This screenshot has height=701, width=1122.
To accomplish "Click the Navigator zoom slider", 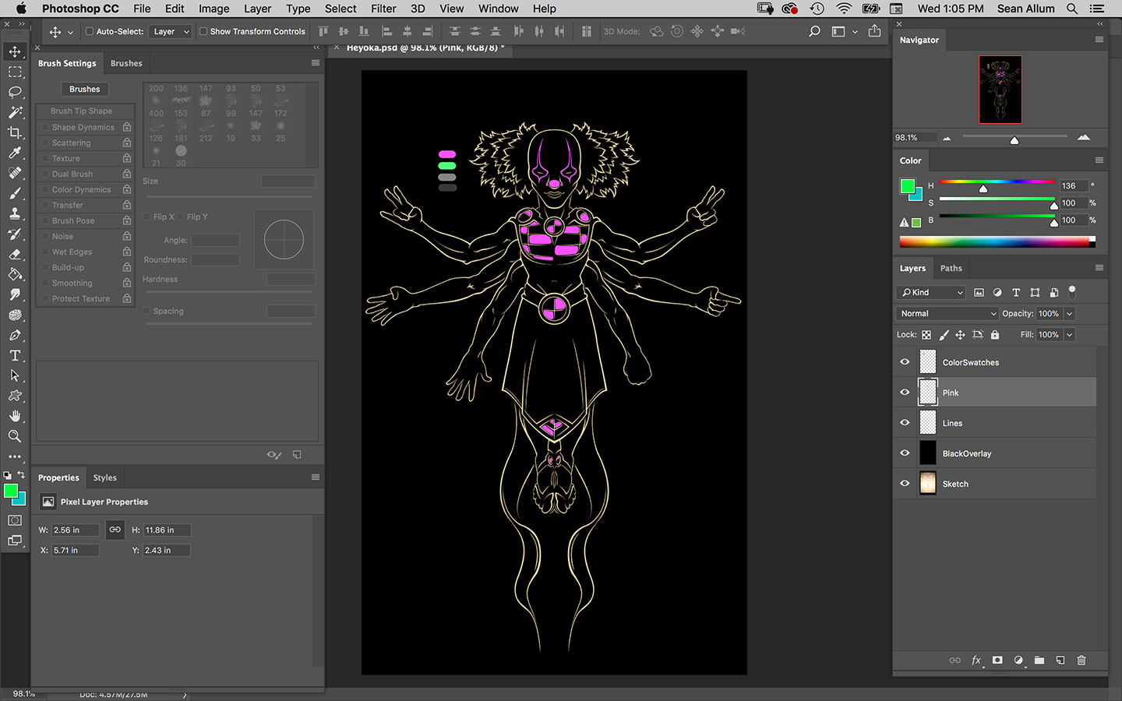I will click(1014, 137).
